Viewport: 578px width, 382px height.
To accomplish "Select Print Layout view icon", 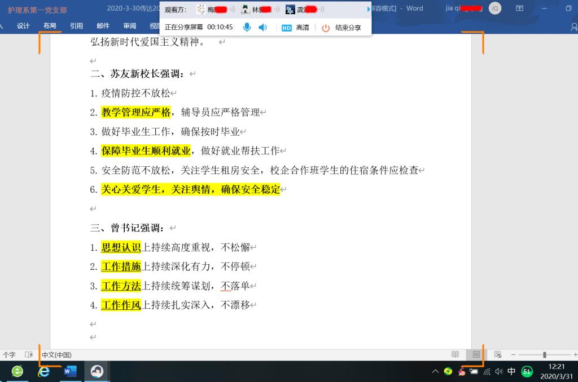I will coord(476,354).
